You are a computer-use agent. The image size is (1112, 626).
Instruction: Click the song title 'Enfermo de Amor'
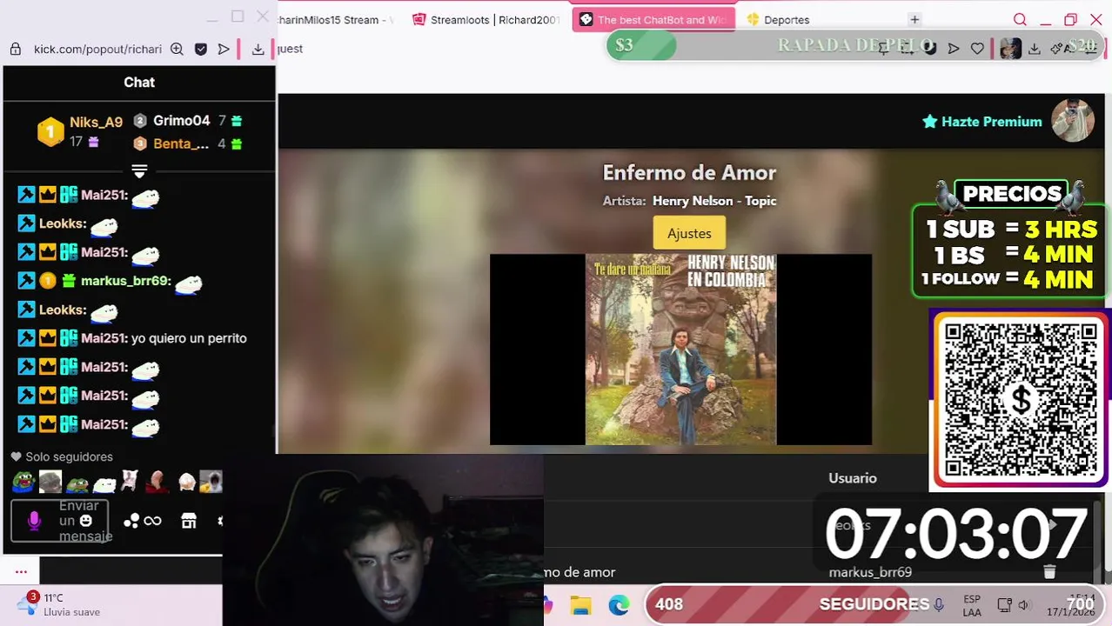pyautogui.click(x=689, y=172)
